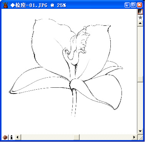Show document info via the "i" icon
The height and width of the screenshot is (142, 145).
pyautogui.click(x=12, y=137)
